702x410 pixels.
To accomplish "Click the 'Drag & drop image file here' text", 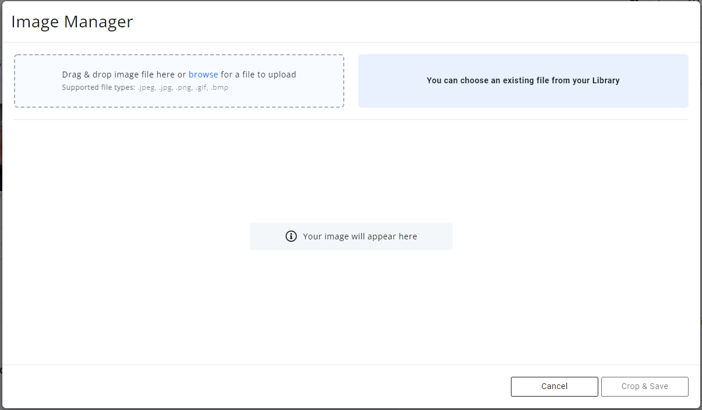I will click(118, 75).
